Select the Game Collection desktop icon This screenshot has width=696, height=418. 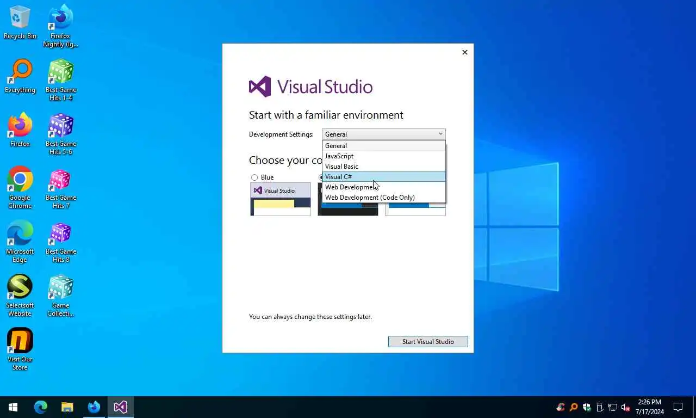coord(61,296)
